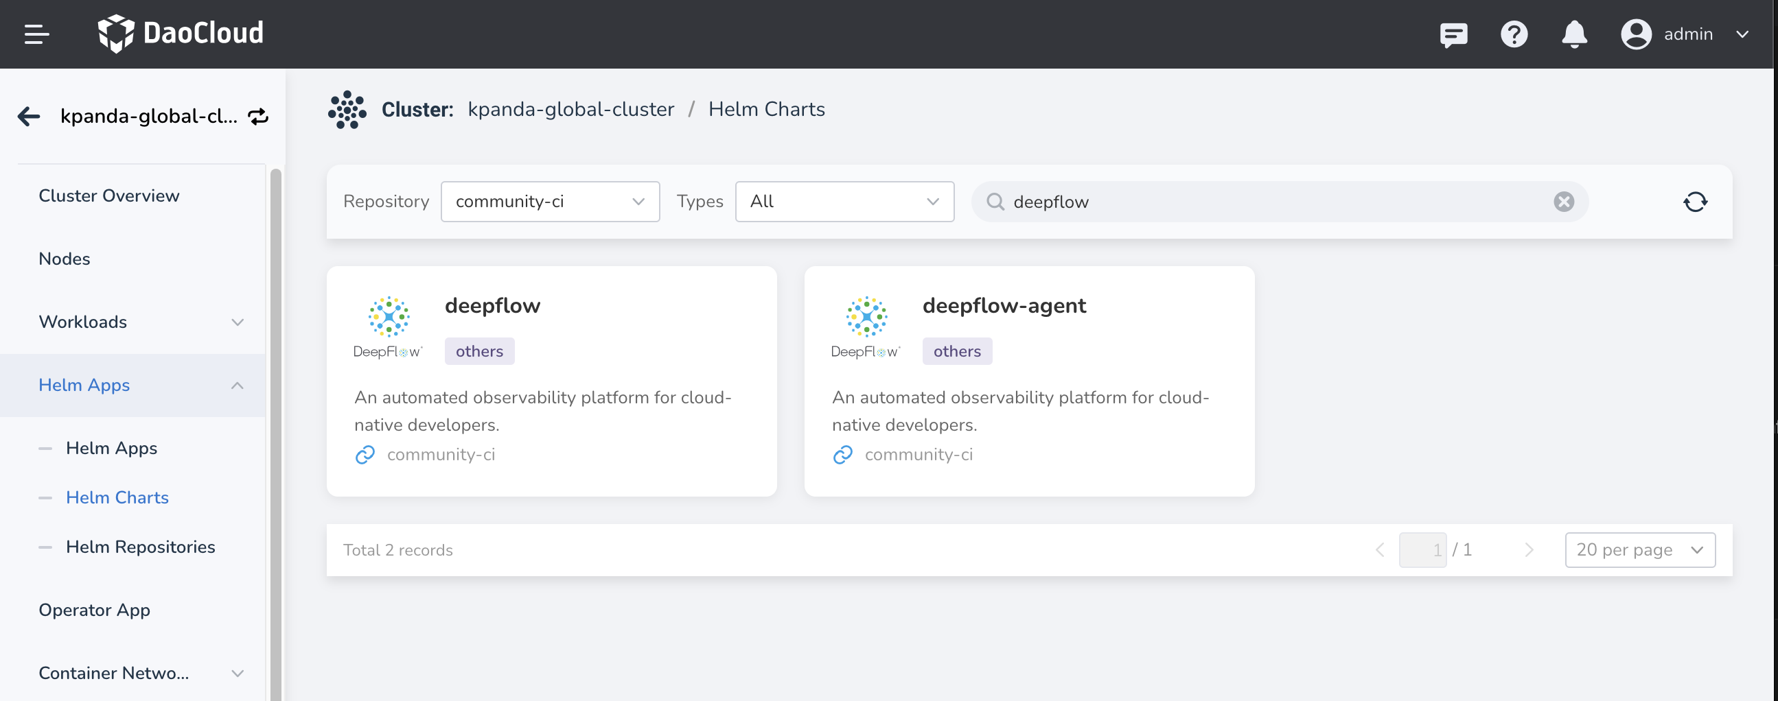Screen dimensions: 1778x701
Task: Go to Helm Repositories
Action: click(x=140, y=547)
